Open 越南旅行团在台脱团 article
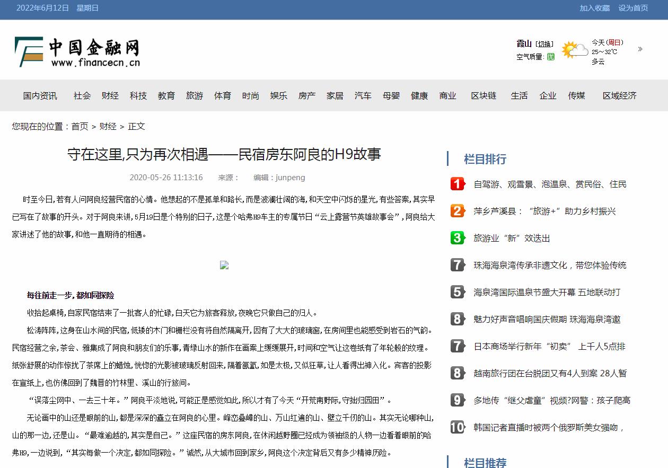Image resolution: width=668 pixels, height=468 pixels. [550, 373]
